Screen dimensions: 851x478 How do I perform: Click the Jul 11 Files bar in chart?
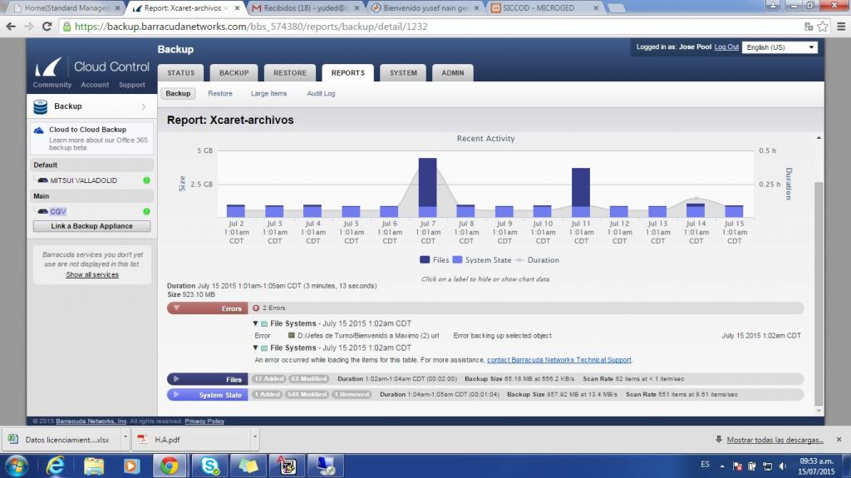581,187
